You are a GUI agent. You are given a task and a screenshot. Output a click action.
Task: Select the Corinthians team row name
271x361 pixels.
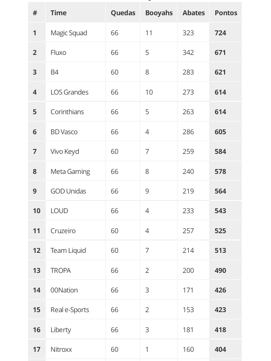click(x=67, y=112)
